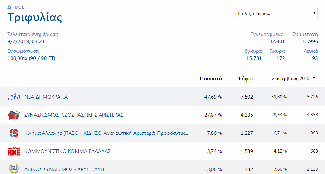Click the 3,06 % percentage cell
325x174 pixels.
(214, 169)
